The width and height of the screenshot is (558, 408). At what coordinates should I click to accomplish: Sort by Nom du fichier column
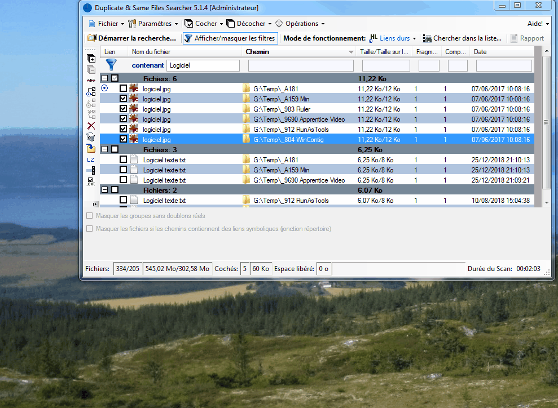point(184,52)
